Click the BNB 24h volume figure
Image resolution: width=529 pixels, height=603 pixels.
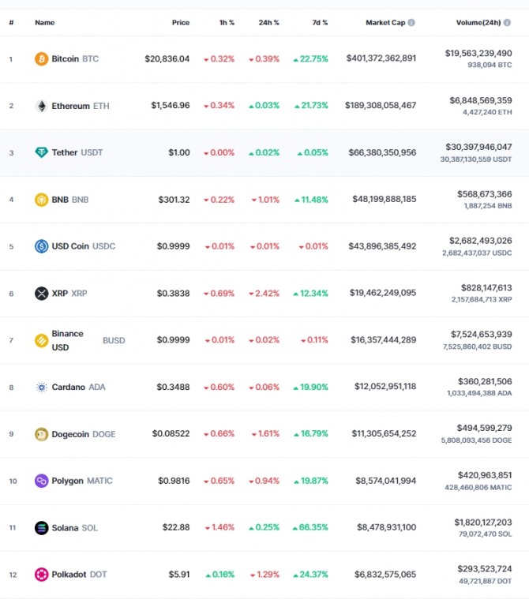click(484, 194)
